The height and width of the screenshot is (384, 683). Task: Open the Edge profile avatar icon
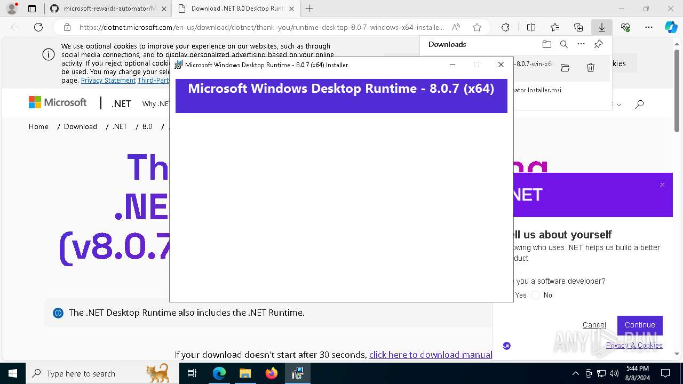12,9
